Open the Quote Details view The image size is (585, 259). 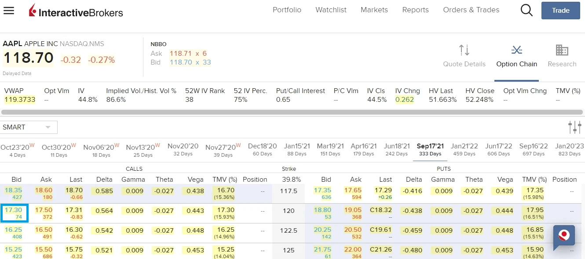pyautogui.click(x=464, y=56)
